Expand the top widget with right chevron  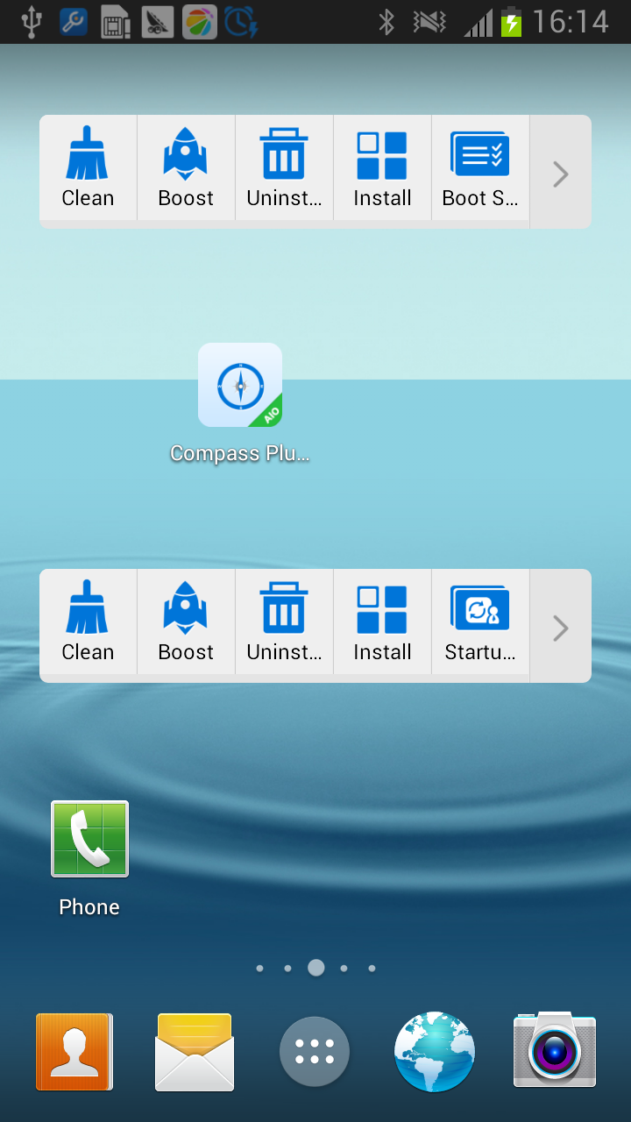click(561, 174)
